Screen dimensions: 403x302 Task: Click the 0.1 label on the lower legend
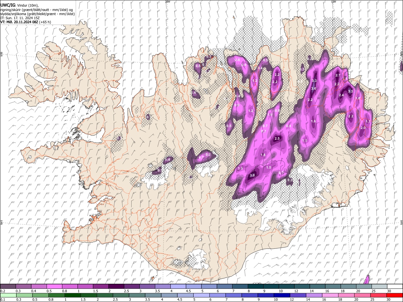3,299
